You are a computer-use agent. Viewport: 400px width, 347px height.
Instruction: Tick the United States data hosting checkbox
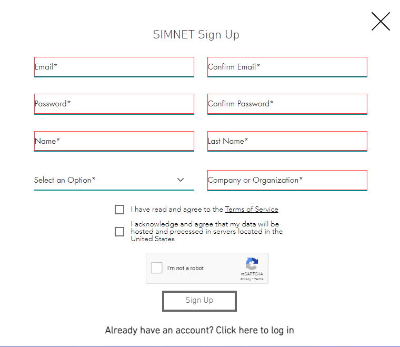pyautogui.click(x=119, y=232)
